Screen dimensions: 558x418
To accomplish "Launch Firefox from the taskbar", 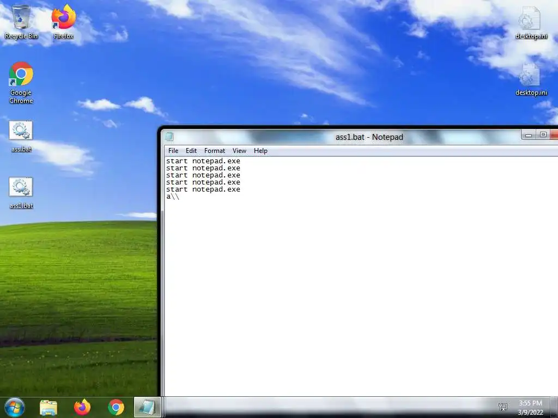I will [x=82, y=407].
